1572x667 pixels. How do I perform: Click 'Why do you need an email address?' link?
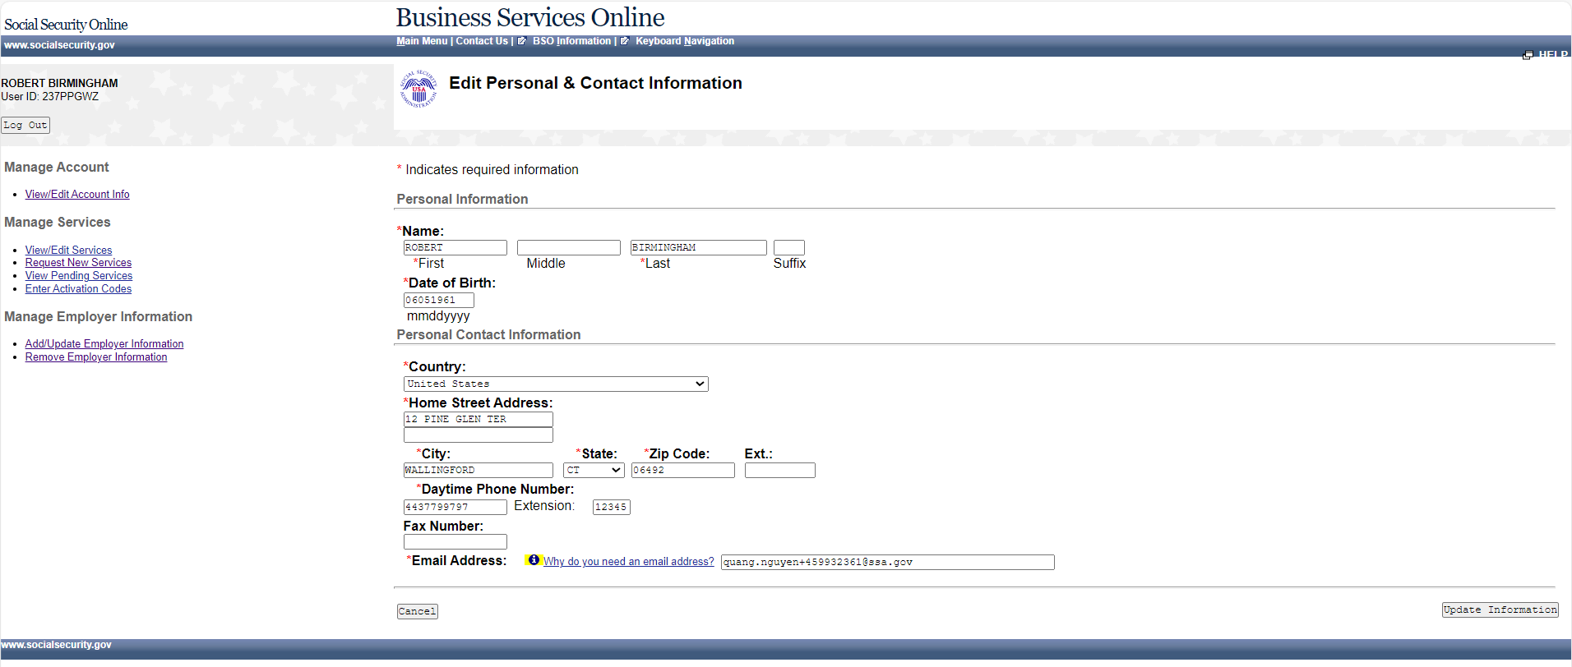coord(629,562)
